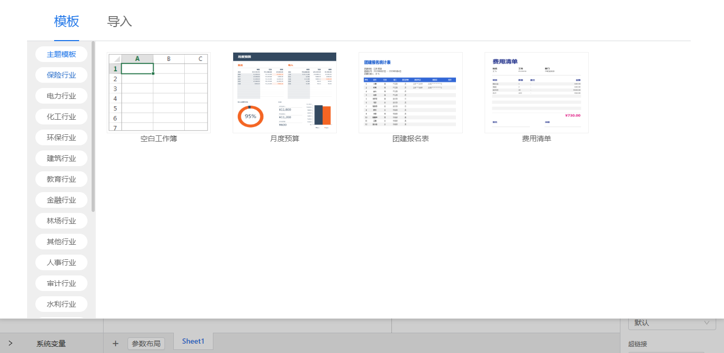Open the 默认 dropdown

point(672,323)
